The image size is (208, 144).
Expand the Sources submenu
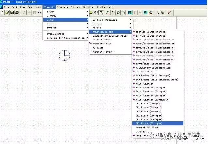[66, 24]
